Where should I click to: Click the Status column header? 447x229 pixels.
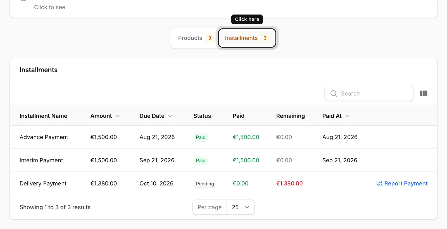pyautogui.click(x=202, y=116)
